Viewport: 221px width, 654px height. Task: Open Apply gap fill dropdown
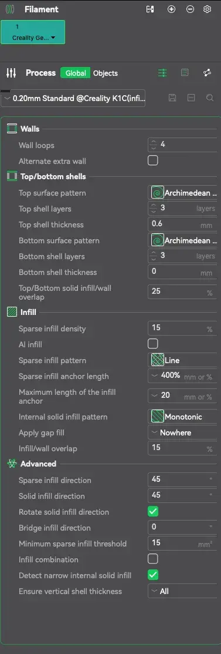point(184,432)
